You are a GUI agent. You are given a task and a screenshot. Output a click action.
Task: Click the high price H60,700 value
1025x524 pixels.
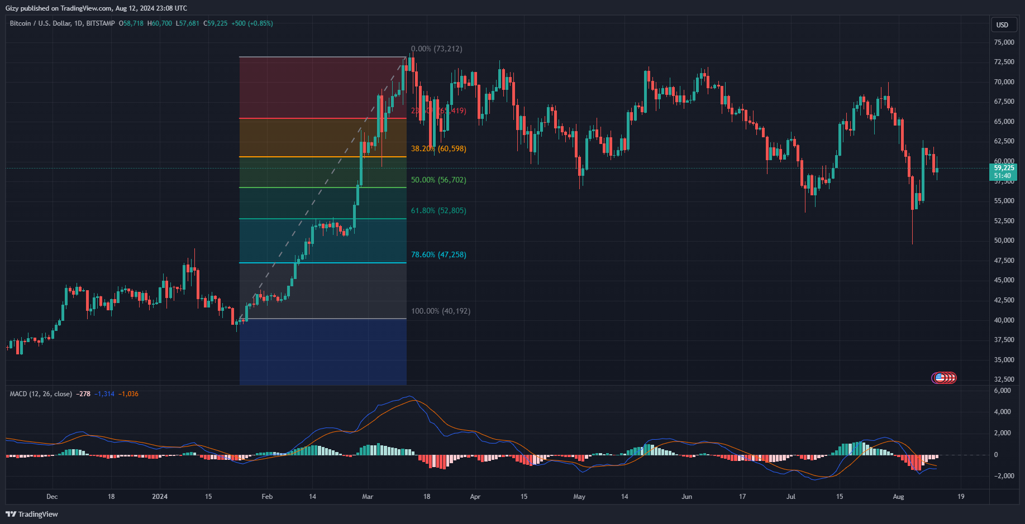(160, 23)
